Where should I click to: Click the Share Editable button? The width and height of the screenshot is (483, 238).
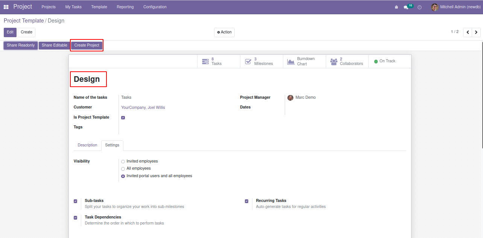[55, 45]
